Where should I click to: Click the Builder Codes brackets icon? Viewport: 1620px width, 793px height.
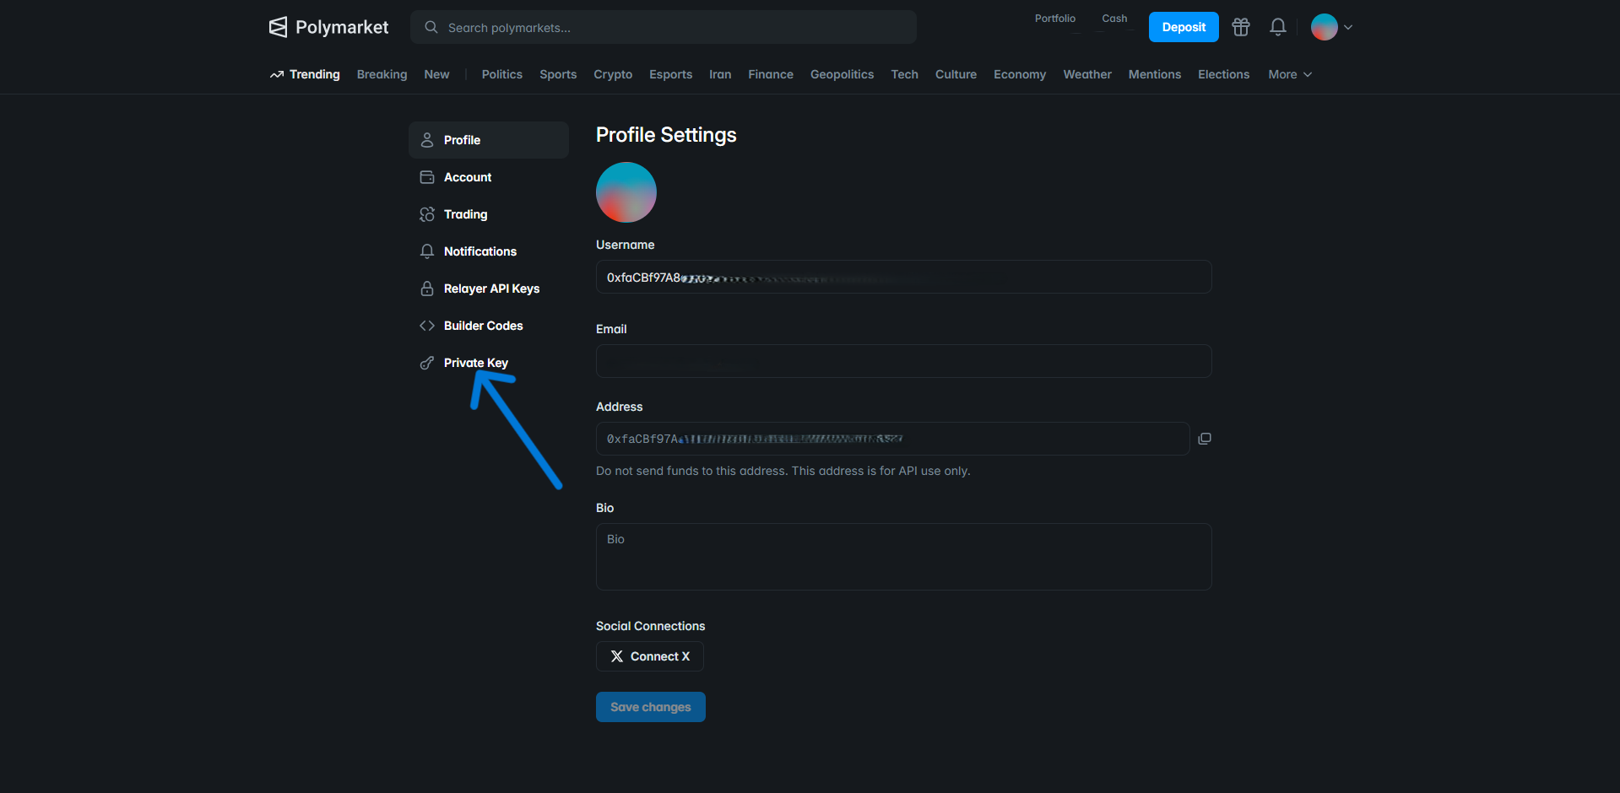pyautogui.click(x=427, y=326)
